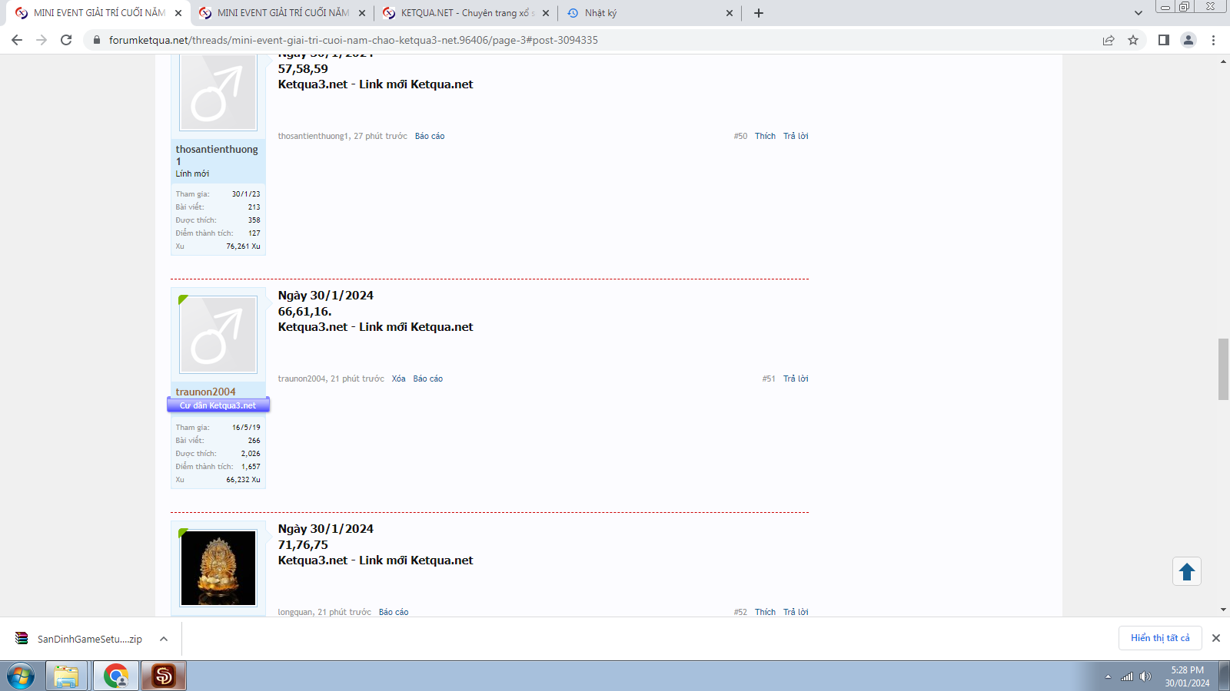Reload the current forum page
Viewport: 1230px width, 691px height.
pyautogui.click(x=66, y=40)
